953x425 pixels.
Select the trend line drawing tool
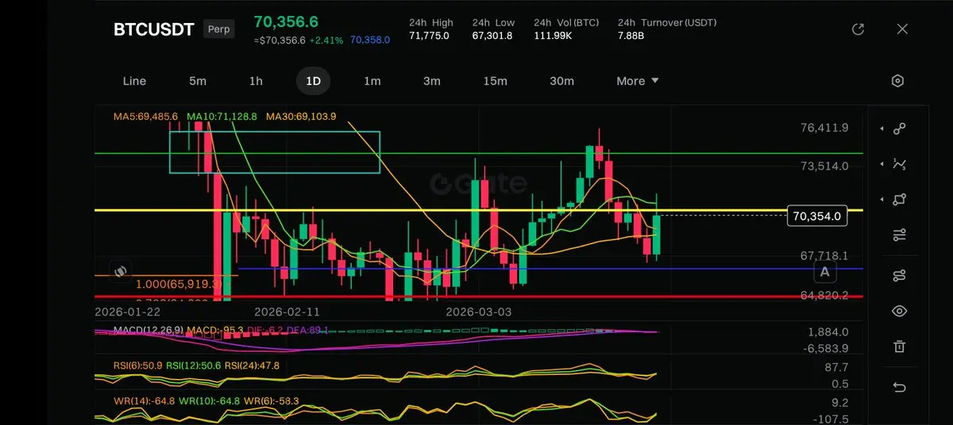pyautogui.click(x=899, y=128)
